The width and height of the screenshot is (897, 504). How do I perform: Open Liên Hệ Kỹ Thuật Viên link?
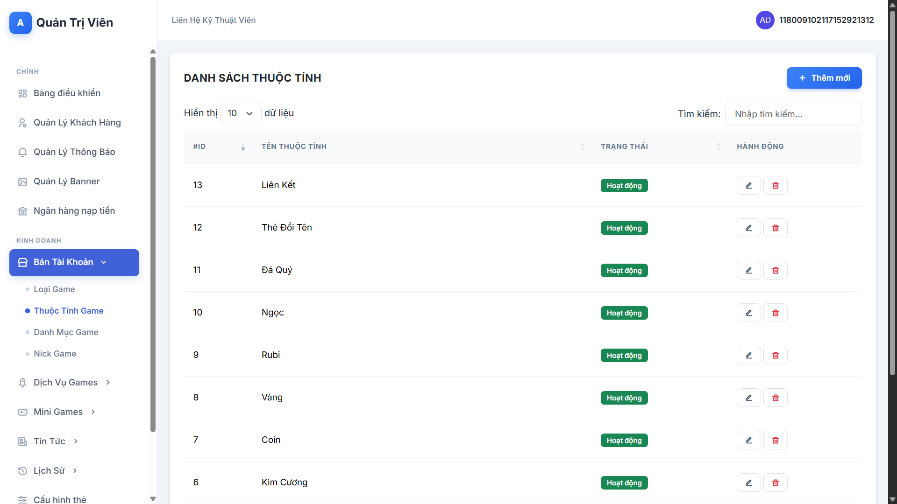click(x=214, y=20)
